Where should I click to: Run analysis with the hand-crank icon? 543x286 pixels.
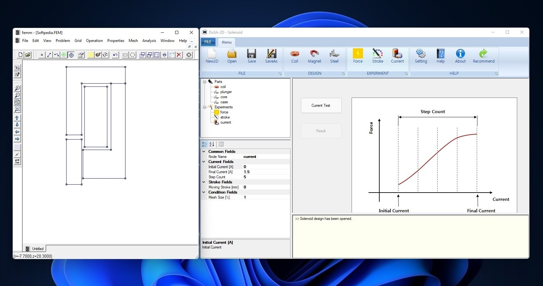[x=98, y=55]
